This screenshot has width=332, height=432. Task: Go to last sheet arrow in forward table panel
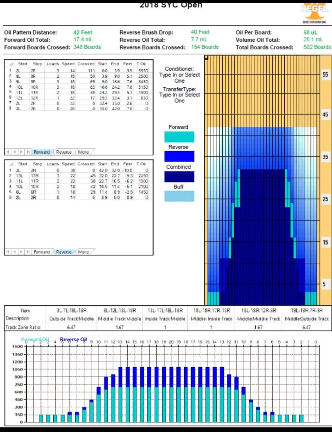coord(28,152)
